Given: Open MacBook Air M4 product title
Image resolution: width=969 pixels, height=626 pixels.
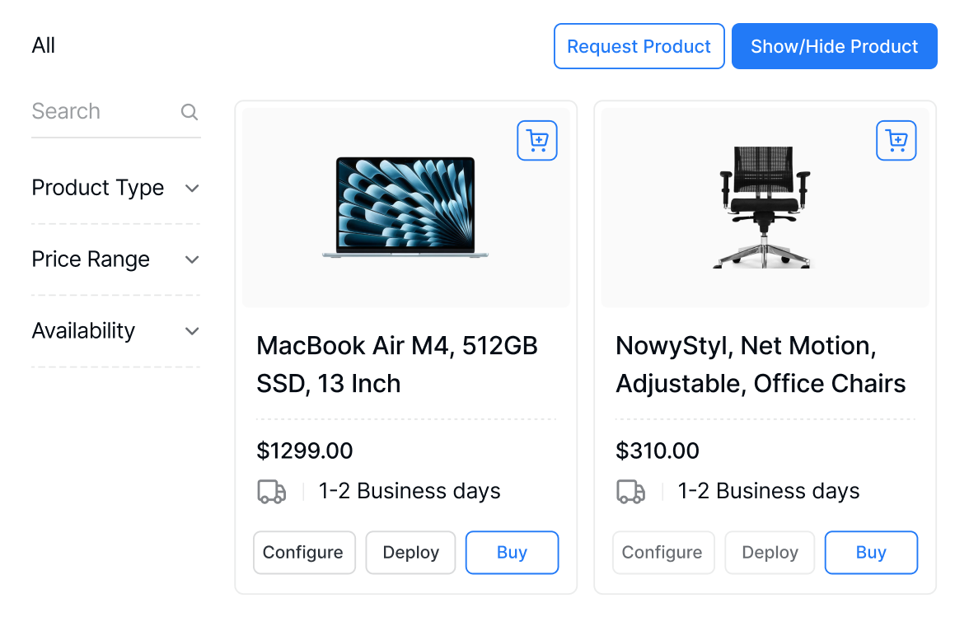Looking at the screenshot, I should coord(397,365).
